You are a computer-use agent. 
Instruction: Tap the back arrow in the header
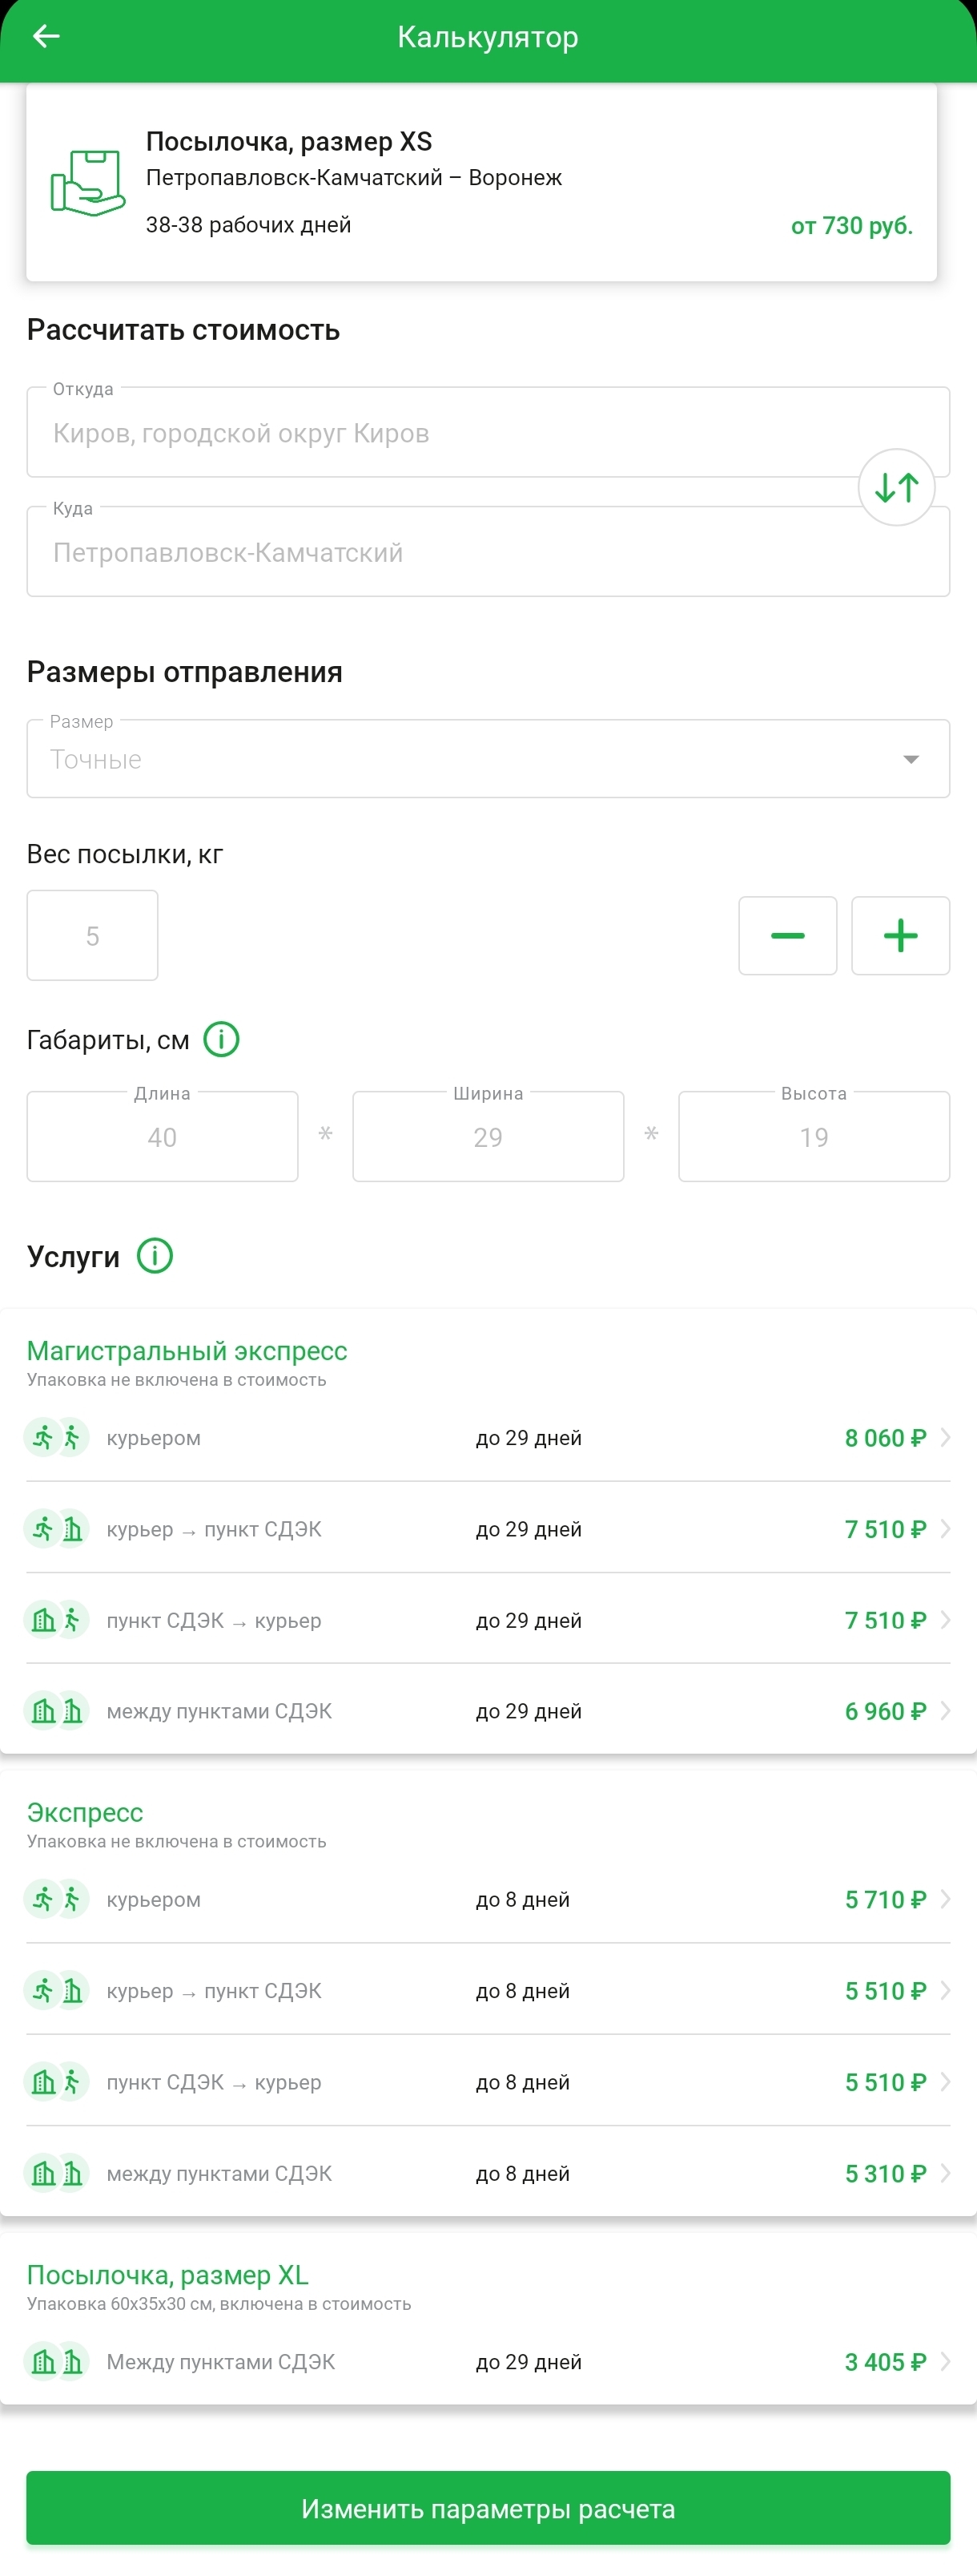(46, 37)
